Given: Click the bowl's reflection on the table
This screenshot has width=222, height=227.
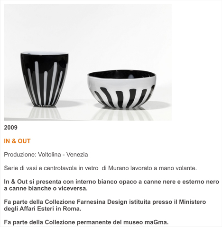Looking at the screenshot, I should point(122,114).
